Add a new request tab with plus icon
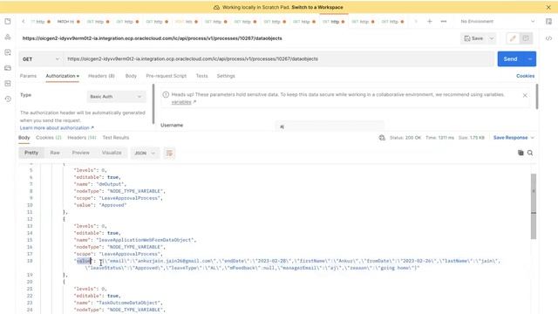This screenshot has width=558, height=314. tap(430, 21)
